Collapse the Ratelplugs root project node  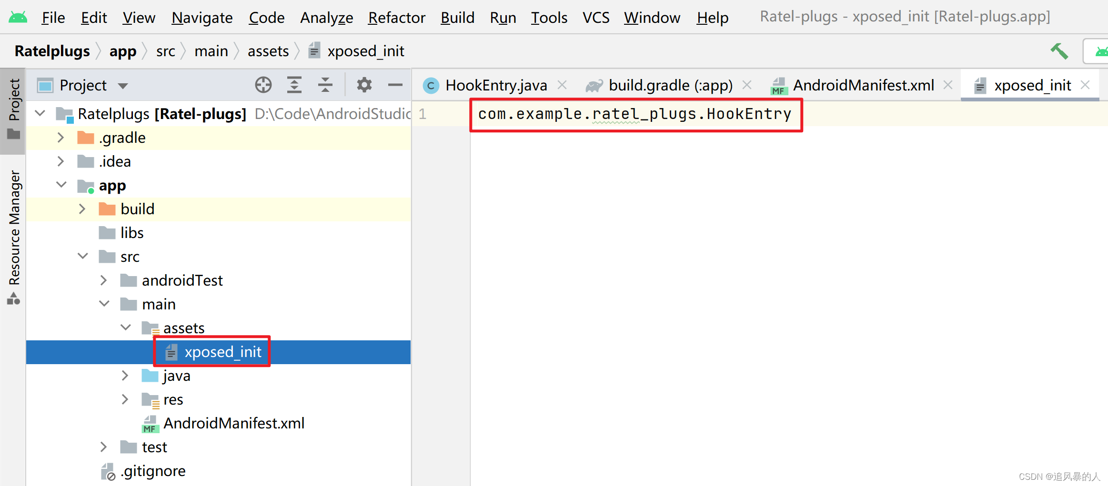pos(40,113)
